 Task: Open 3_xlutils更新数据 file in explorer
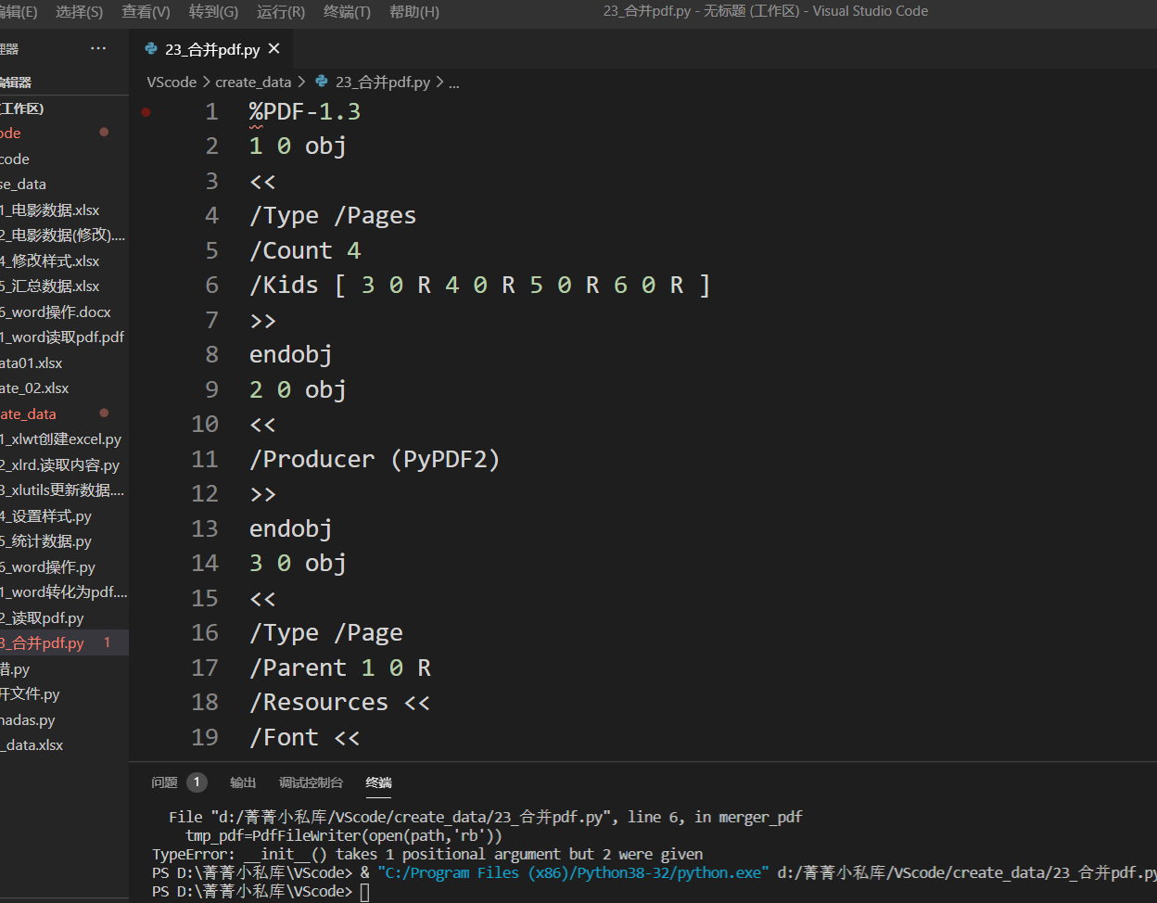click(x=62, y=490)
